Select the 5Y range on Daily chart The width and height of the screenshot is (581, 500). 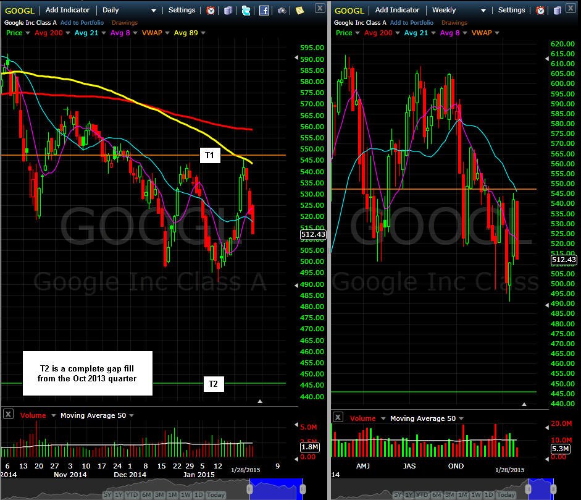click(x=107, y=495)
